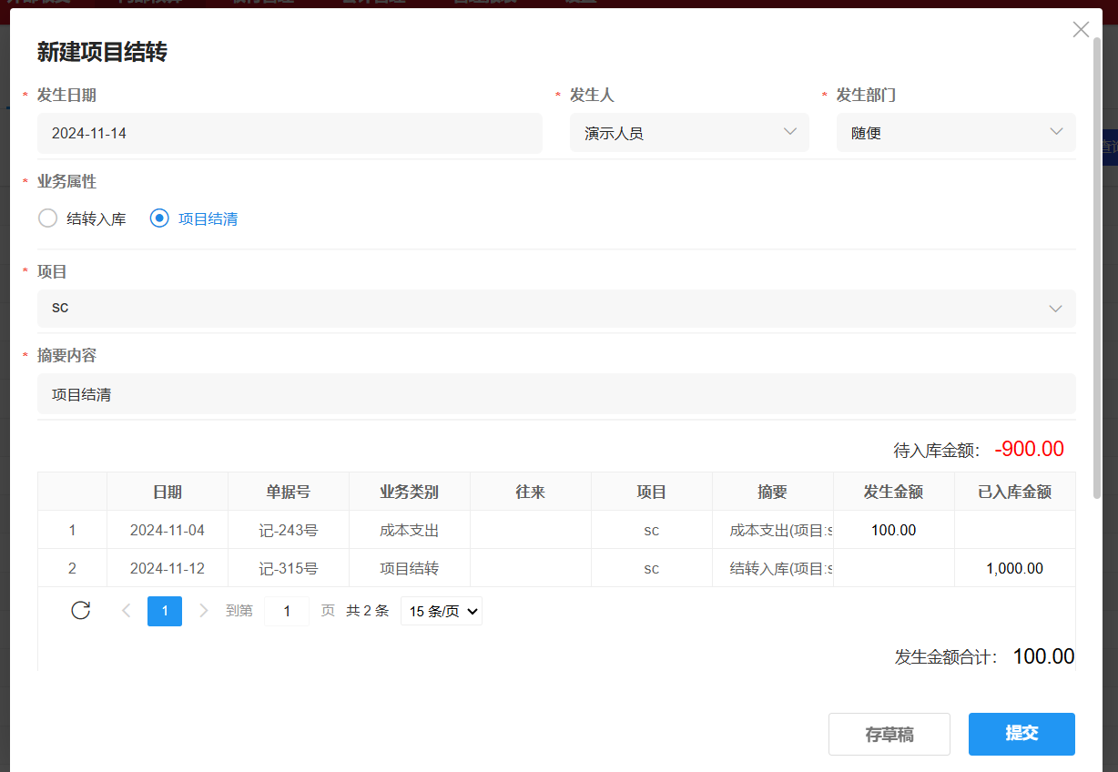
Task: Click the chevron on the 发生人 selector
Action: click(x=790, y=132)
